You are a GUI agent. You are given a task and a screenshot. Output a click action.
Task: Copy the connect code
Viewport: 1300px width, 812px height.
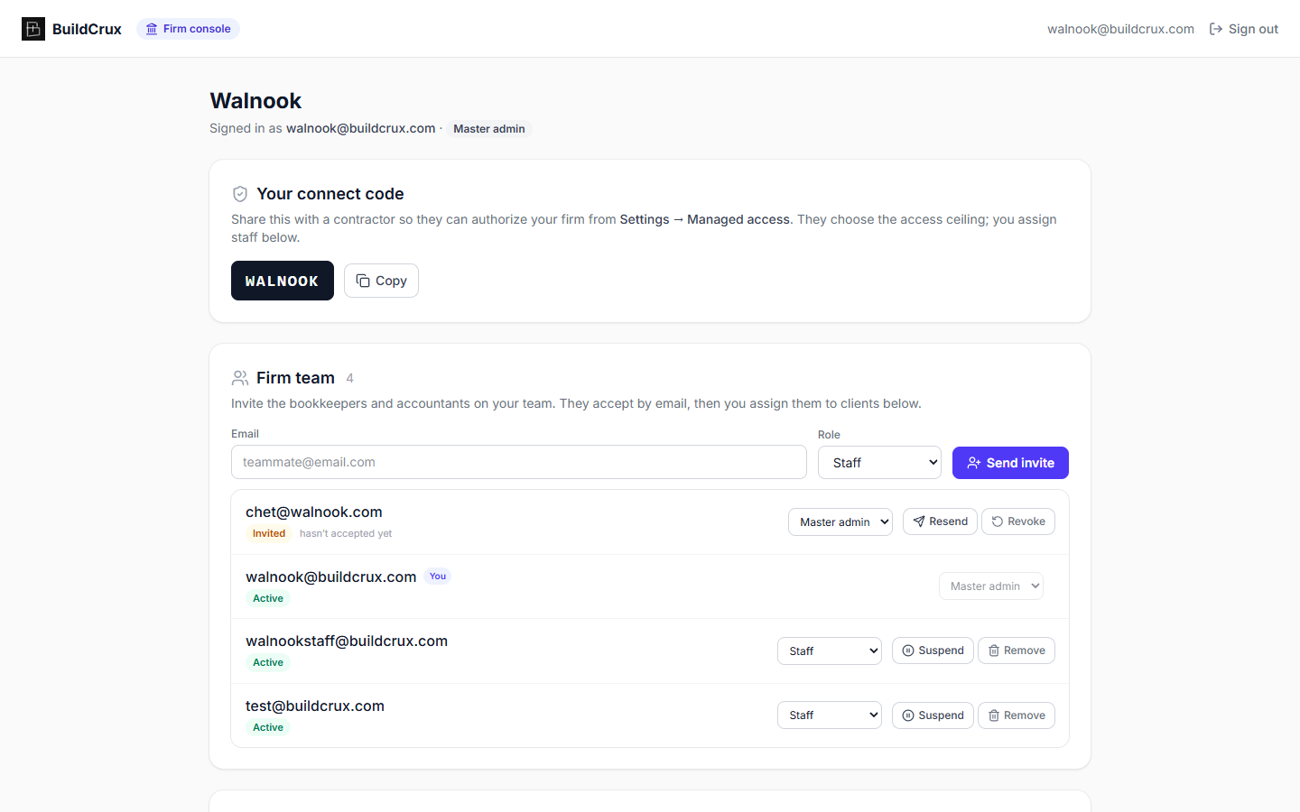(381, 281)
